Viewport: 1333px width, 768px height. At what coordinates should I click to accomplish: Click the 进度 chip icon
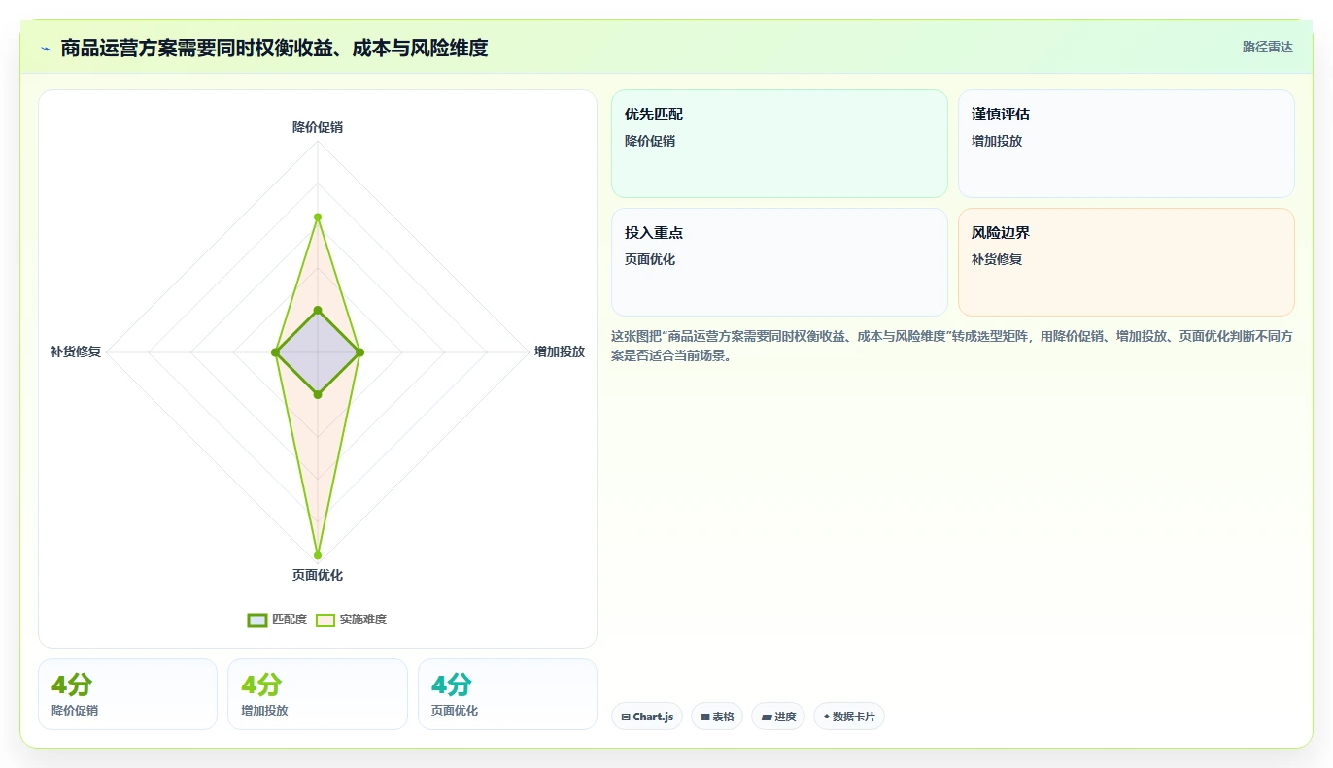click(766, 718)
